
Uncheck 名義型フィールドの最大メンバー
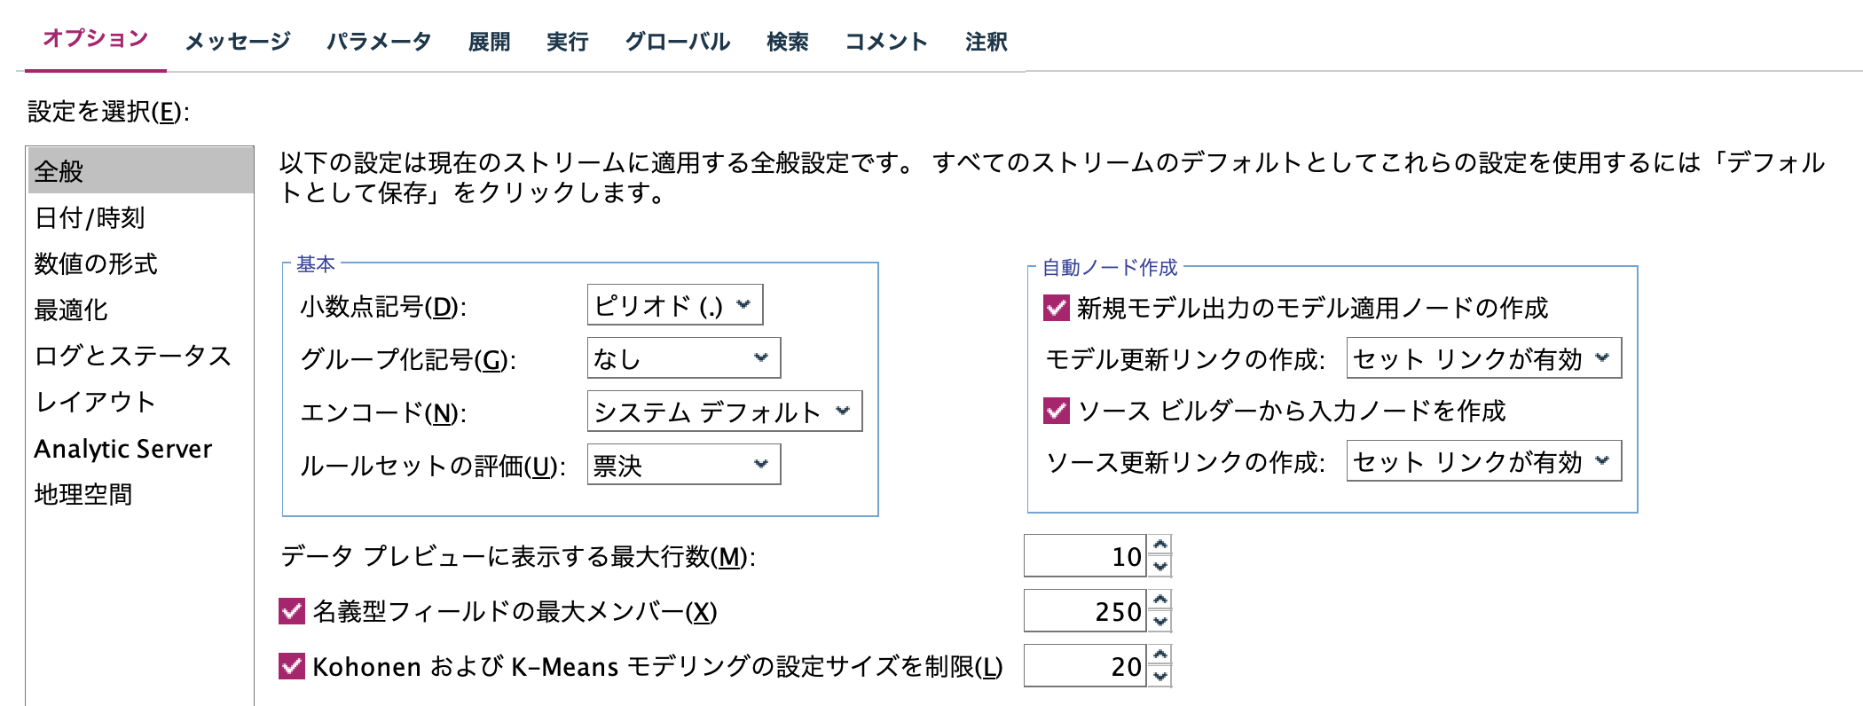tap(293, 610)
